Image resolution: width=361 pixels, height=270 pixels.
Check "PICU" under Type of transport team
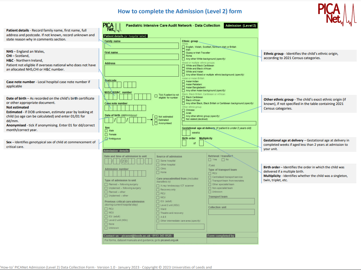coord(209,173)
